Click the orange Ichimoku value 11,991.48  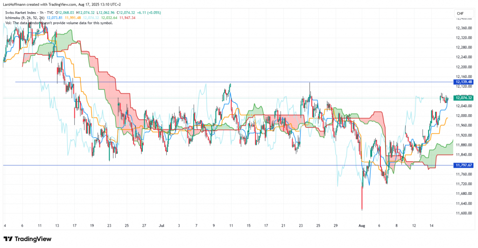click(x=74, y=17)
